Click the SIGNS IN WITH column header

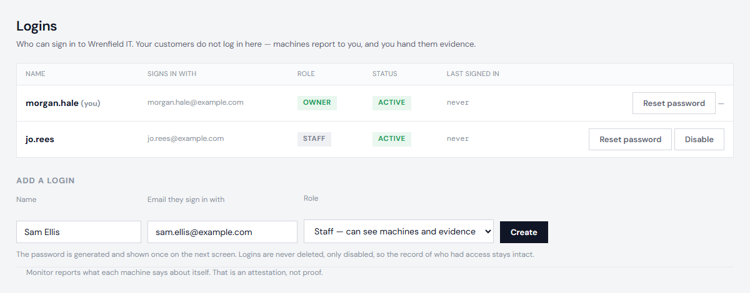coord(172,74)
